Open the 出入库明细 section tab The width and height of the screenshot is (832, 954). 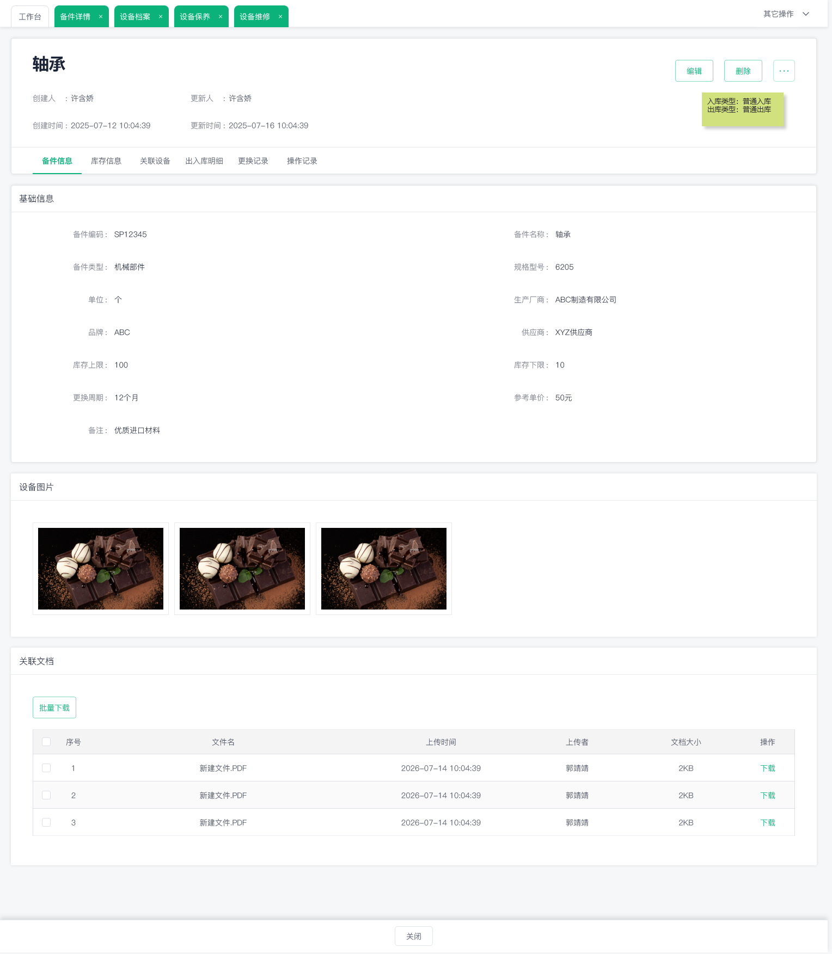click(x=204, y=161)
